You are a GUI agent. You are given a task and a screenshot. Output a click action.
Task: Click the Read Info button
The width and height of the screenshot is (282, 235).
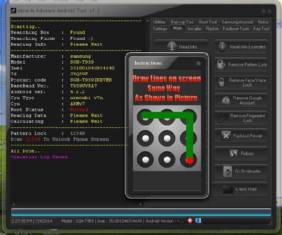tap(181, 47)
